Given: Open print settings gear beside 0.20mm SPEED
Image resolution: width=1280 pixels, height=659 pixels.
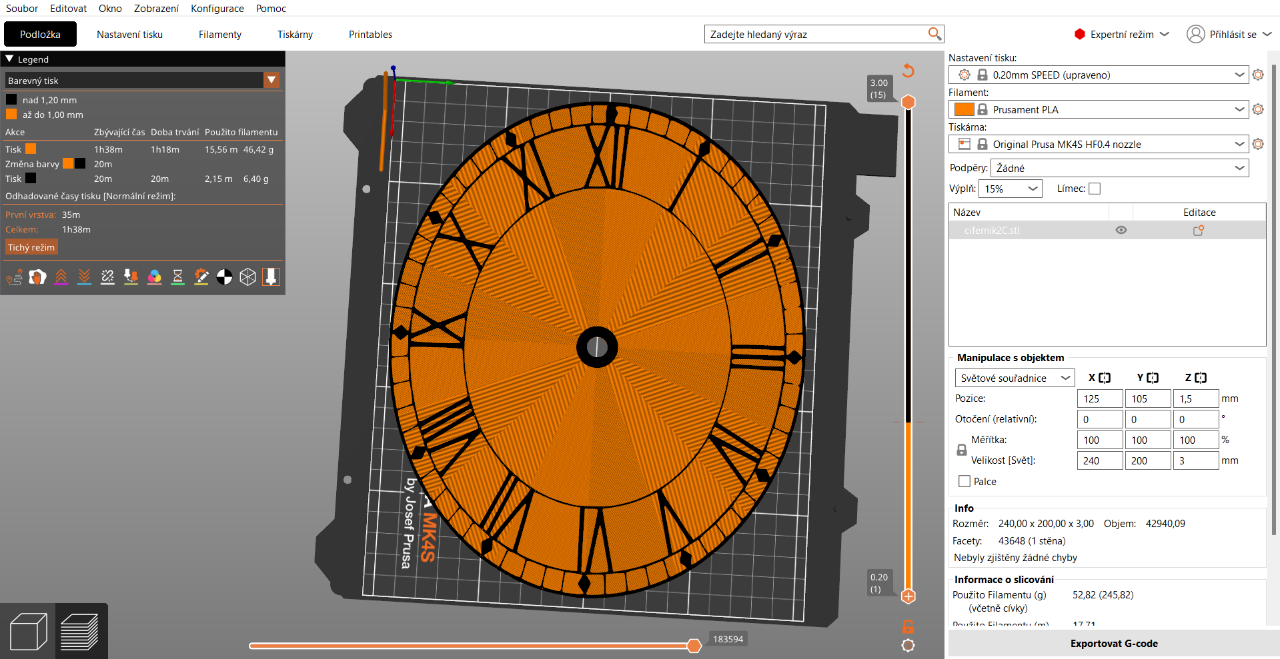Looking at the screenshot, I should 1258,75.
